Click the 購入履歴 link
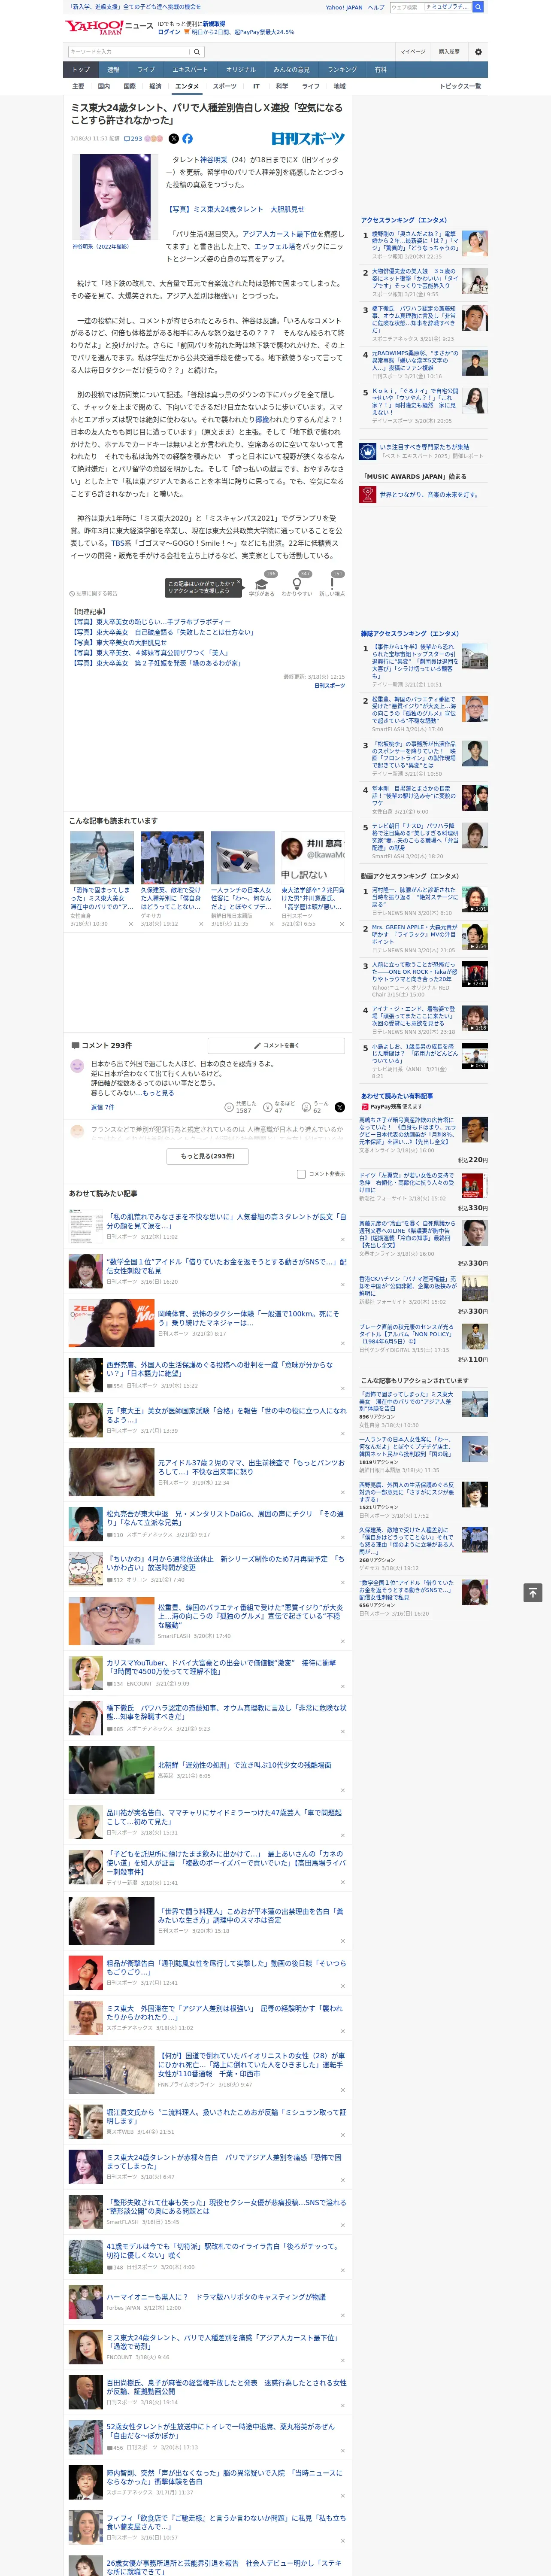The width and height of the screenshot is (551, 2576). 449,51
